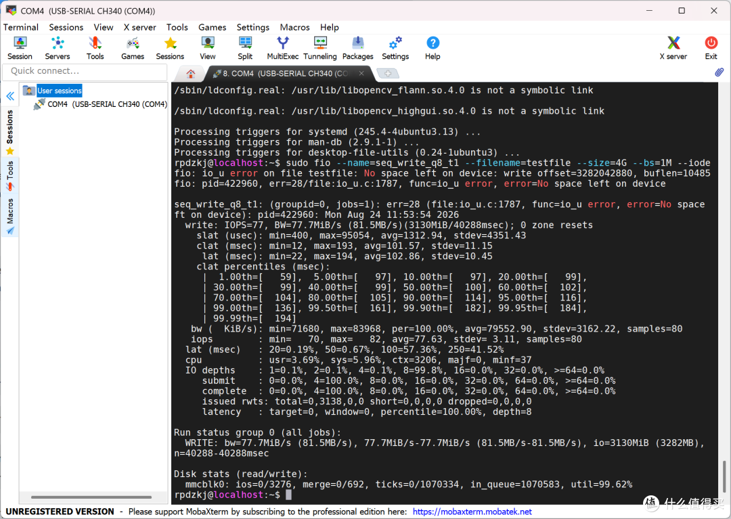Launch the MultiExec toolbar icon
This screenshot has width=731, height=519.
(x=283, y=49)
